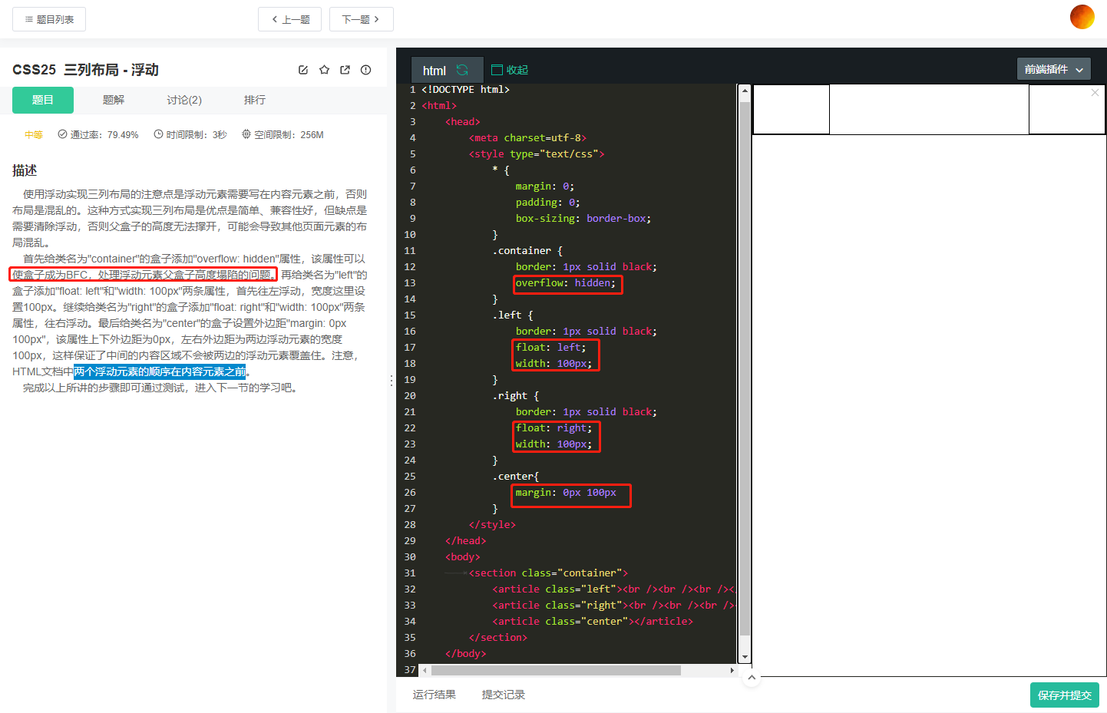Click the 空间限制 256M stat
The image size is (1107, 713).
coord(283,134)
